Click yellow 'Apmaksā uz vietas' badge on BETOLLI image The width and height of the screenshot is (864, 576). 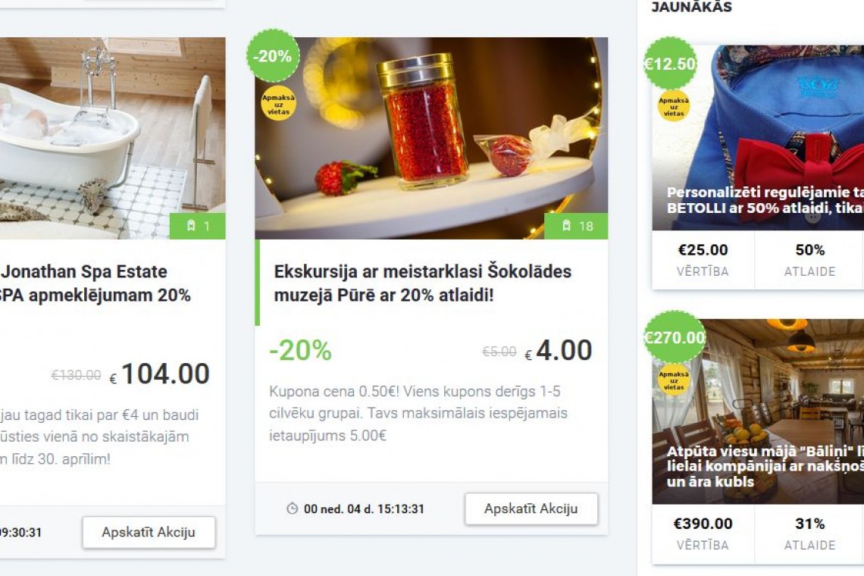pos(673,106)
